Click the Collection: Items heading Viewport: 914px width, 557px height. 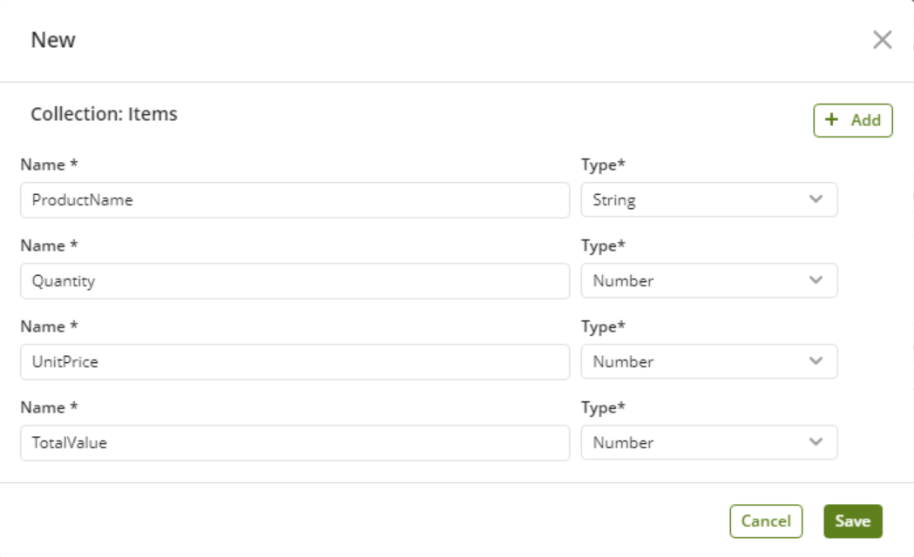[104, 114]
